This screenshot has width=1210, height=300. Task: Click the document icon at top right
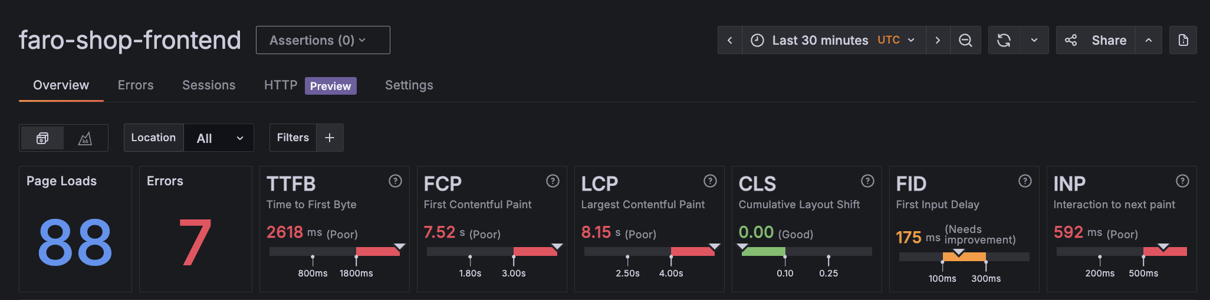point(1183,40)
